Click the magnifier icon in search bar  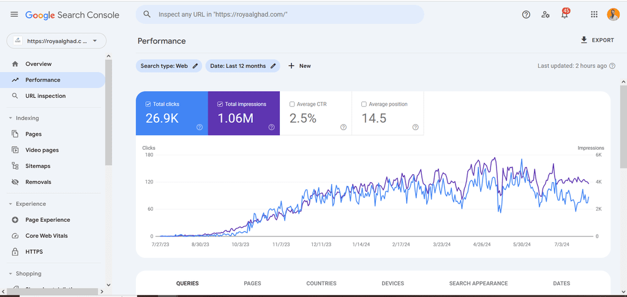[147, 15]
